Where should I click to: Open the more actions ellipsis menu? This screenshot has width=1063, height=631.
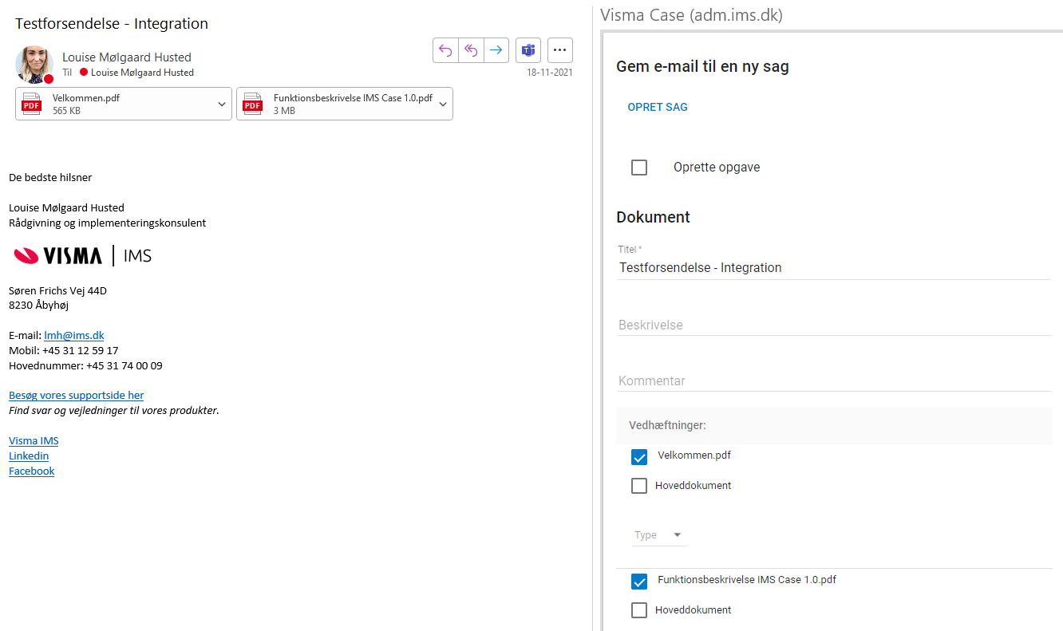[560, 50]
